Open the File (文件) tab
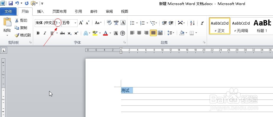 (x=8, y=12)
